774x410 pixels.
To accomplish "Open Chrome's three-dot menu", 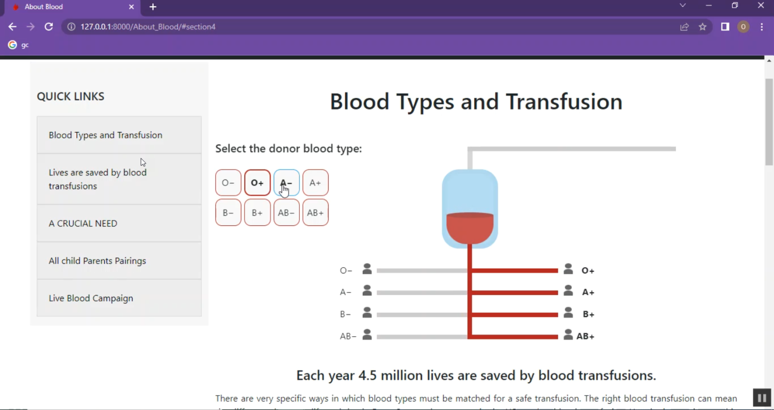I will click(x=762, y=27).
